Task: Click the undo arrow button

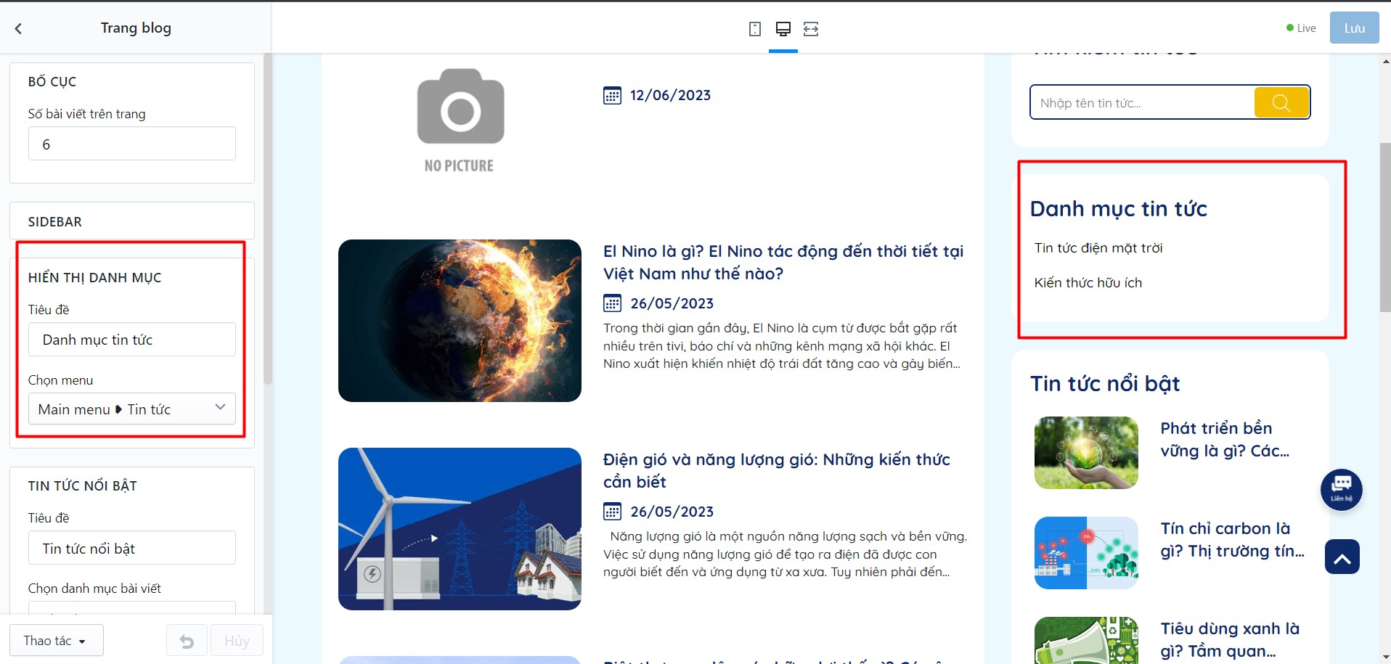Action: click(x=187, y=641)
